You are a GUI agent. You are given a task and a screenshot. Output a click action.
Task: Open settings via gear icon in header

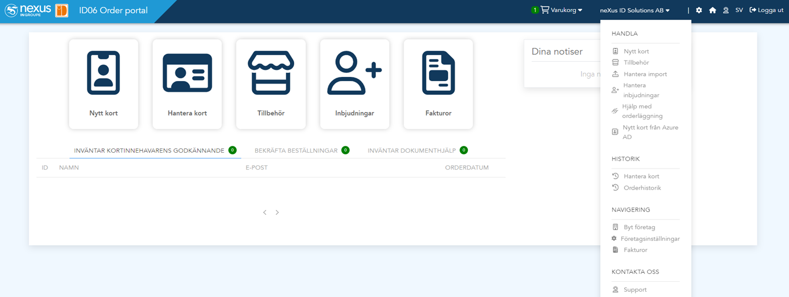(x=699, y=10)
